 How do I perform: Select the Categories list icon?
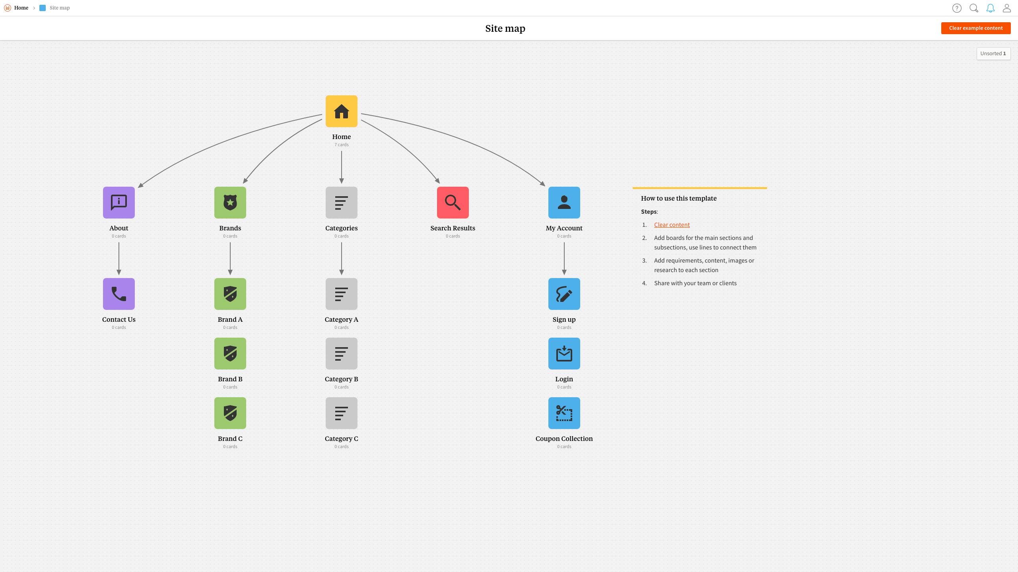[341, 203]
